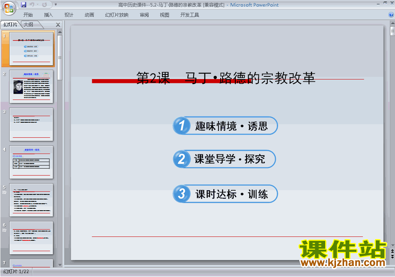Click the Redo icon

[x=45, y=5]
